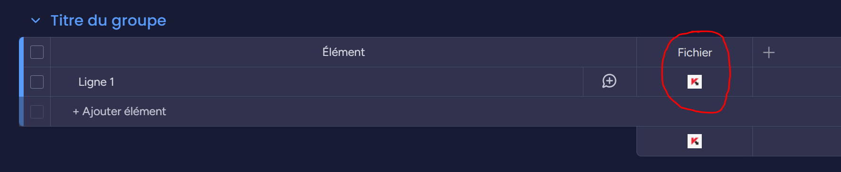
Task: Click the Ligne 1 item name
Action: (96, 82)
